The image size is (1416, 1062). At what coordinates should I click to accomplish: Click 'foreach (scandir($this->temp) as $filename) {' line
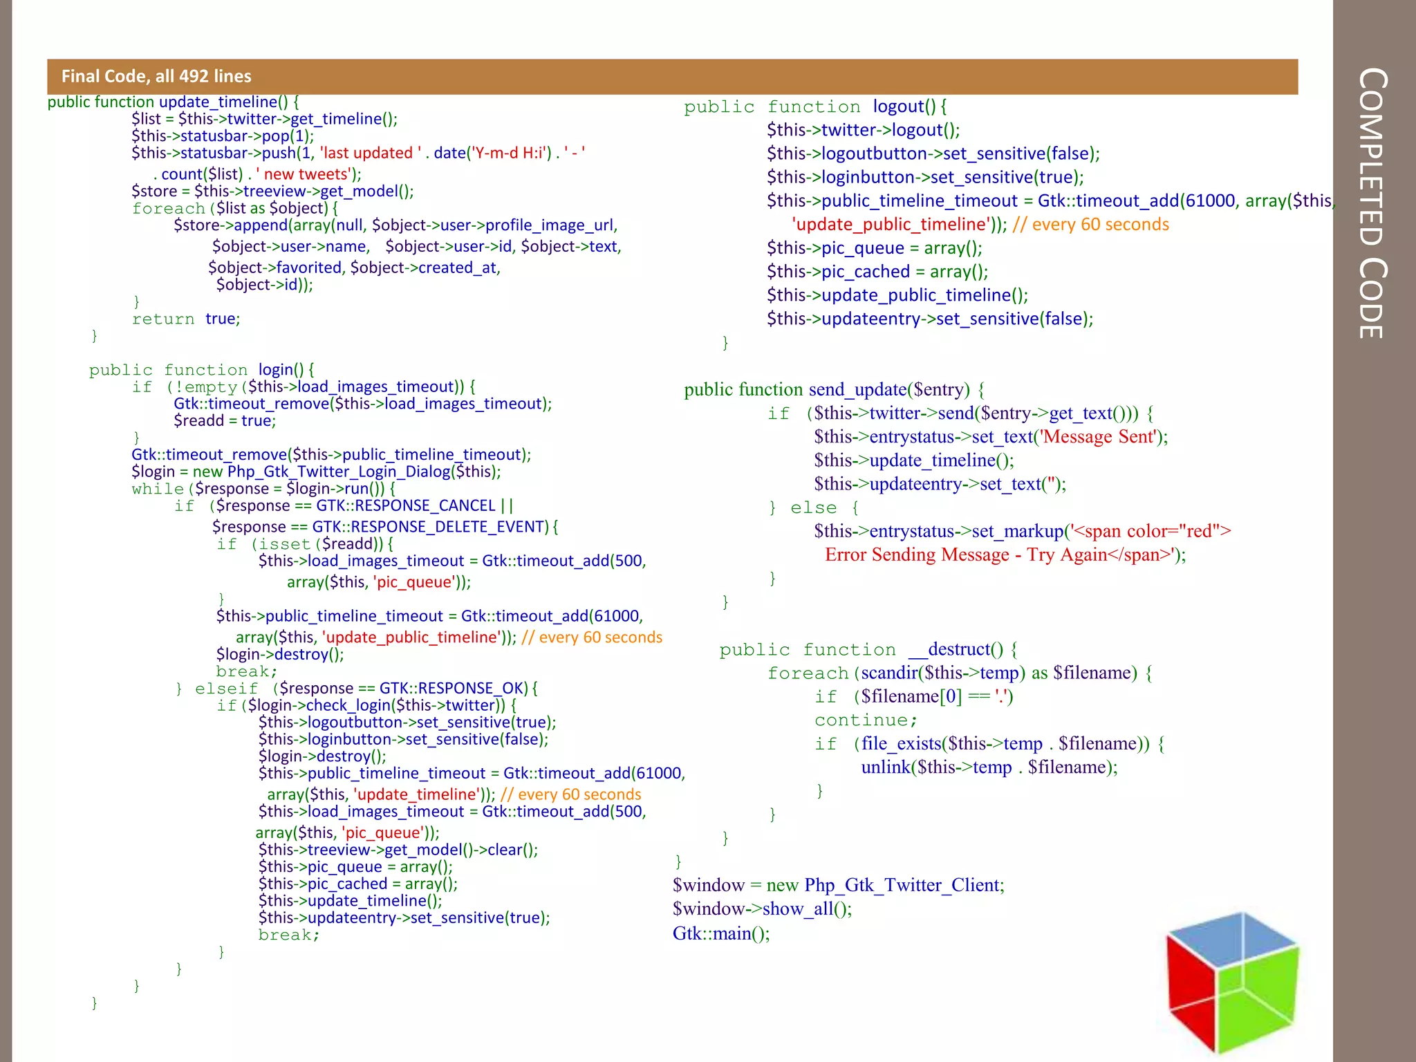point(960,673)
